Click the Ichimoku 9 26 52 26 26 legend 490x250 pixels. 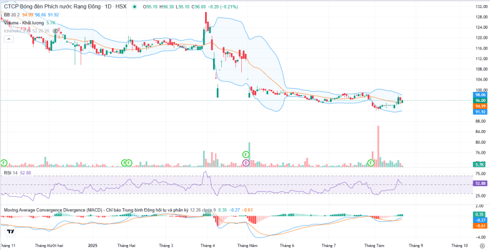tap(26, 31)
